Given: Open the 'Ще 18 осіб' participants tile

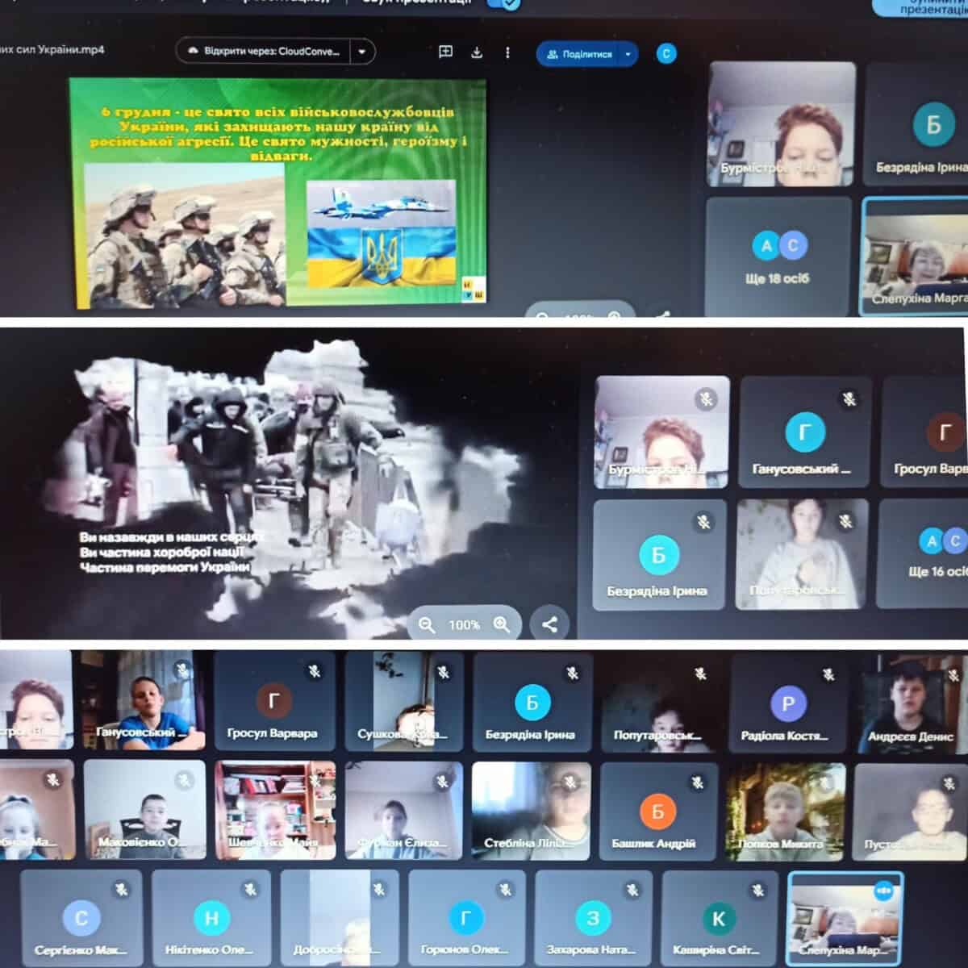Looking at the screenshot, I should [x=778, y=257].
